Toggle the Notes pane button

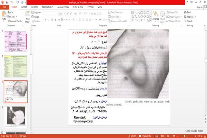(132, 136)
